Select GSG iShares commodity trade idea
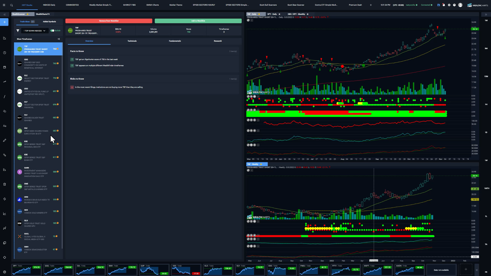Viewport: 491px width, 276px height. coord(38,64)
